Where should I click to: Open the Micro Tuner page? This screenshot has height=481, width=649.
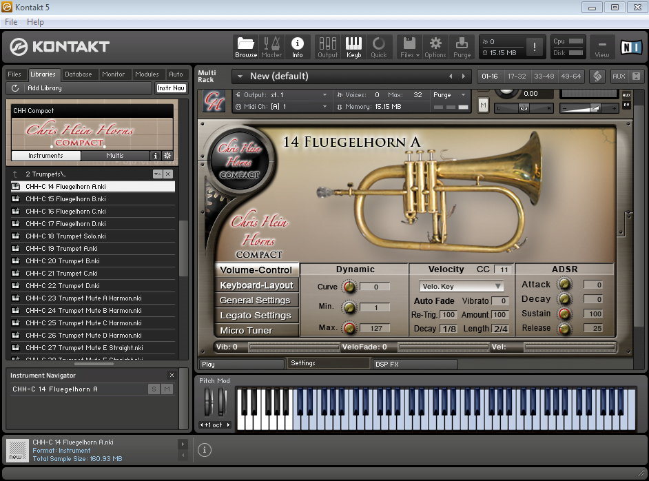[x=256, y=330]
